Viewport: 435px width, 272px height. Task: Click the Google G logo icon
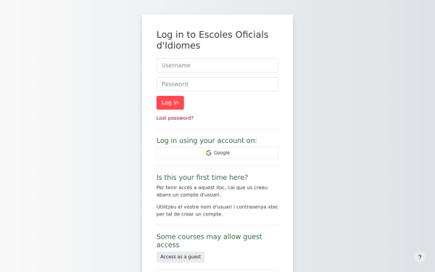(x=209, y=153)
